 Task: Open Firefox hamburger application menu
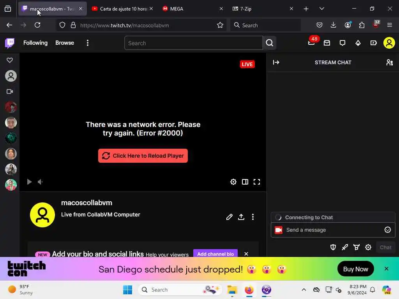click(x=390, y=25)
